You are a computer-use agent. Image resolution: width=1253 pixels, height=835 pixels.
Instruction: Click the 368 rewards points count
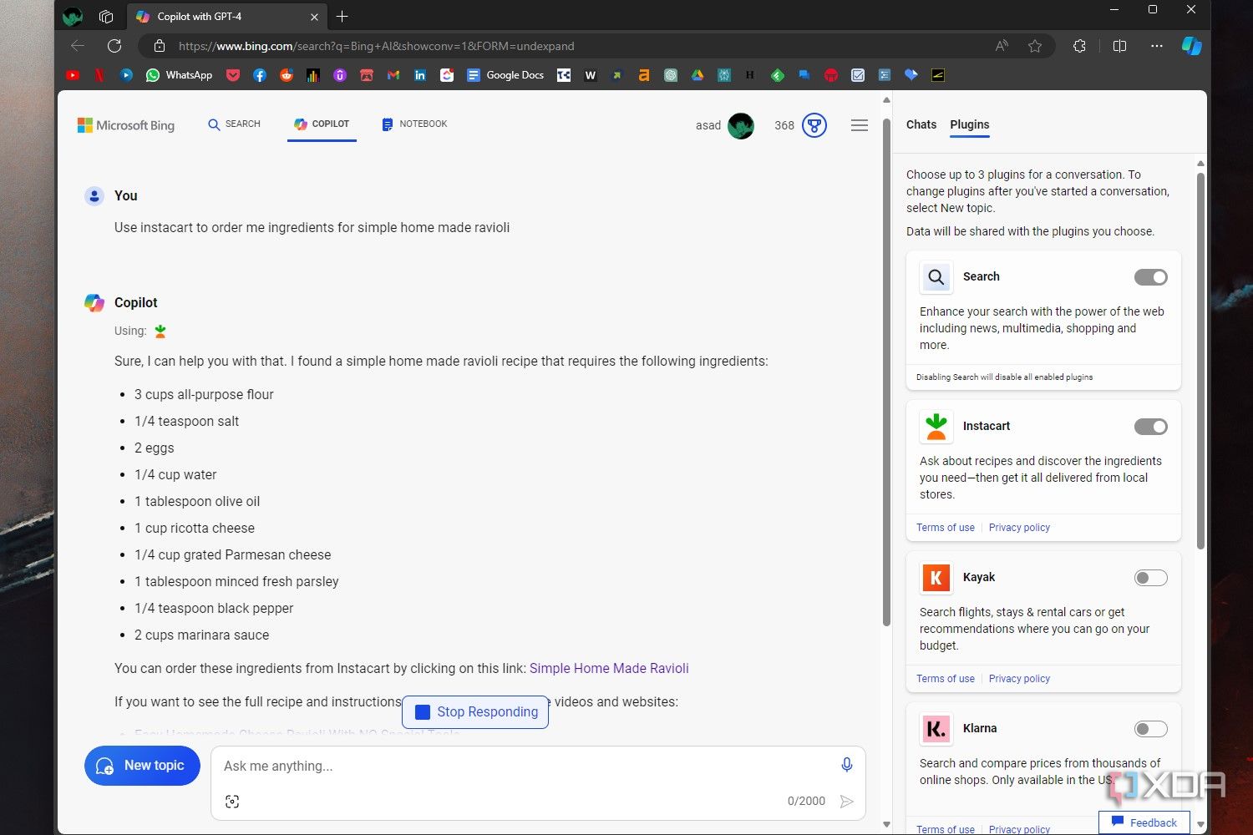784,125
